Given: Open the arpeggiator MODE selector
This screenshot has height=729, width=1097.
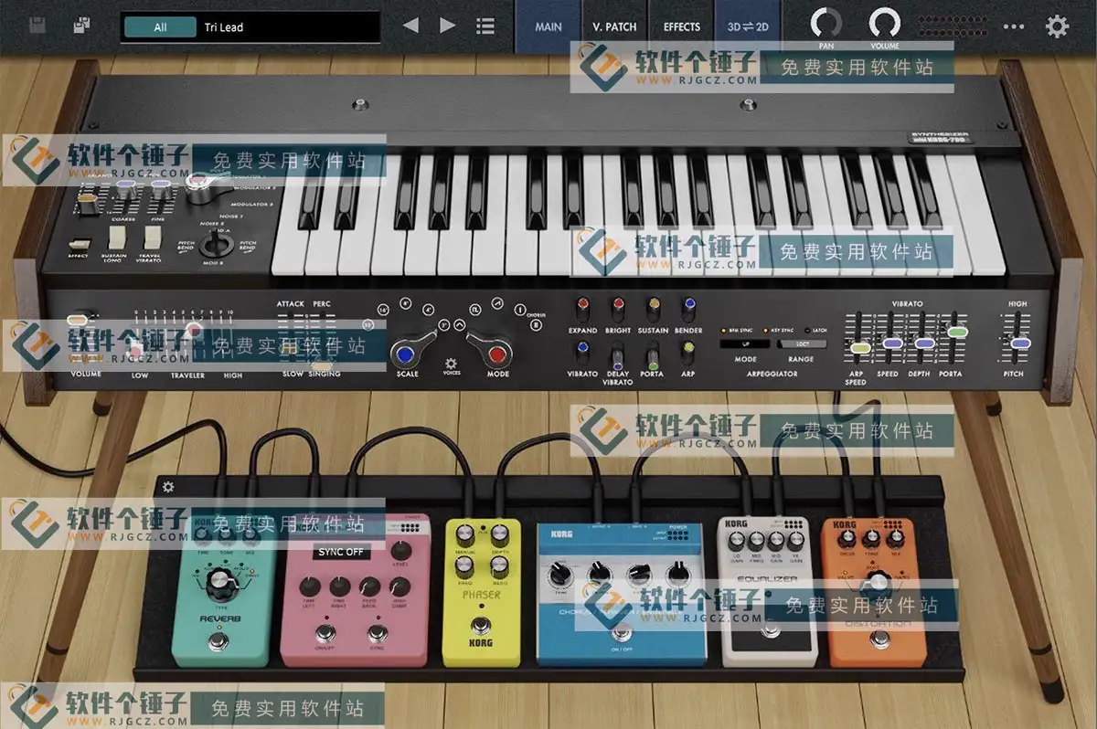Looking at the screenshot, I should click(x=745, y=344).
